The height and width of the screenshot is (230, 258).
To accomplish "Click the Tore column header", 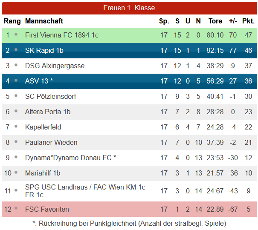I will (x=215, y=21).
